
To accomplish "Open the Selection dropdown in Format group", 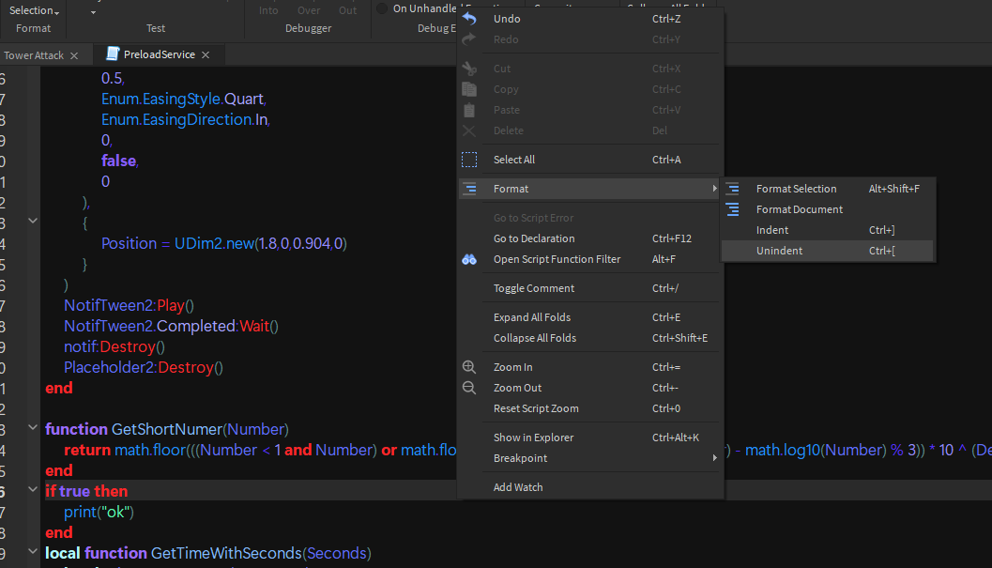I will click(x=35, y=10).
